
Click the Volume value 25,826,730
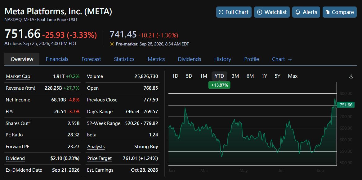[146, 76]
